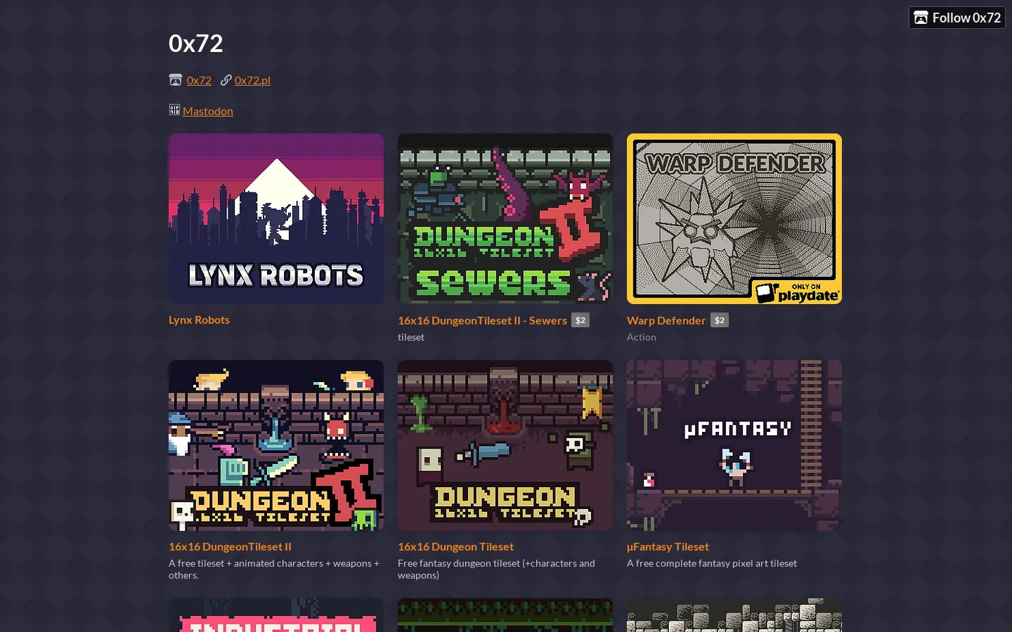1012x632 pixels.
Task: Open the first Dungeon 16x16 Tileset cover image
Action: [505, 446]
